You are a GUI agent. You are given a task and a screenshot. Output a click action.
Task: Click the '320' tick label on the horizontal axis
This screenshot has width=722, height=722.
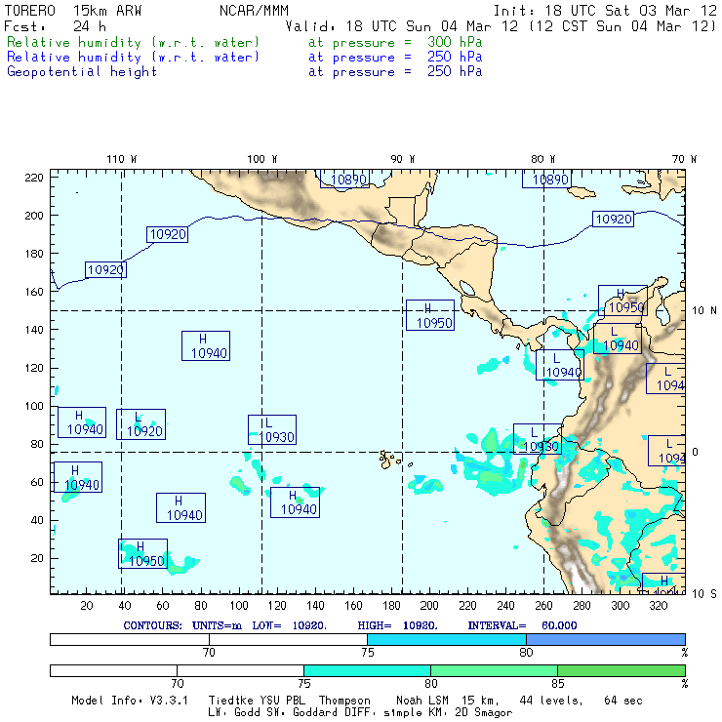(x=659, y=606)
